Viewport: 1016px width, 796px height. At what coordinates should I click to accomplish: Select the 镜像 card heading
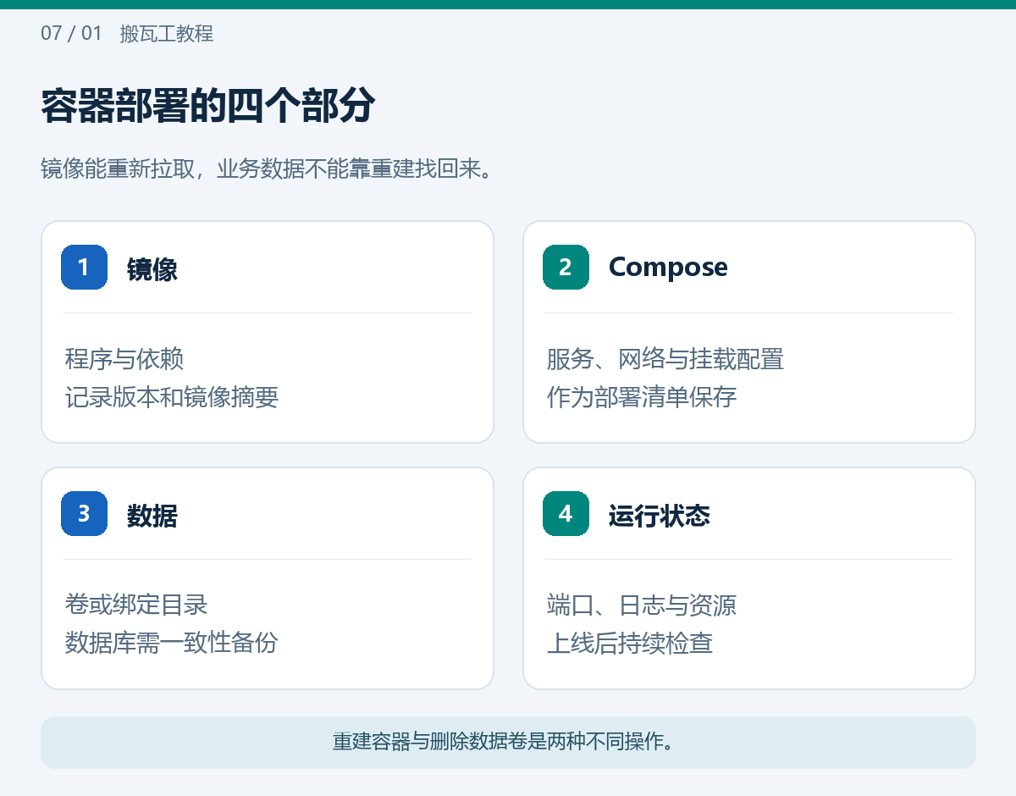coord(152,268)
